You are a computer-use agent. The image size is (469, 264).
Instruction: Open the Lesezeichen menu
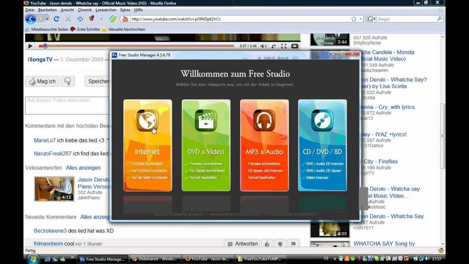pyautogui.click(x=106, y=10)
